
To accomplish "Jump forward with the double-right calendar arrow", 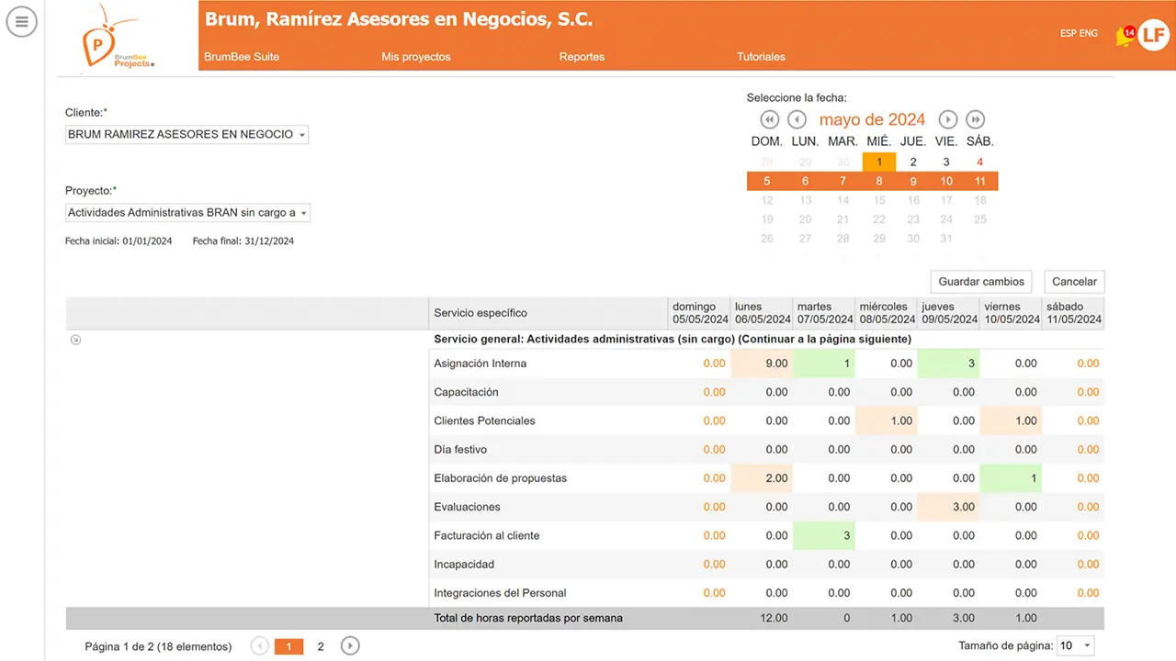I will point(976,119).
